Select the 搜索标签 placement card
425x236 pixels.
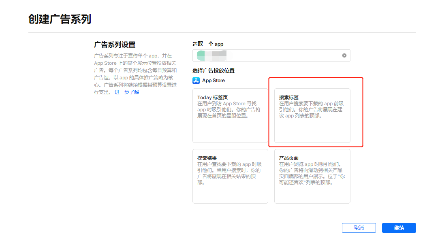pyautogui.click(x=312, y=115)
